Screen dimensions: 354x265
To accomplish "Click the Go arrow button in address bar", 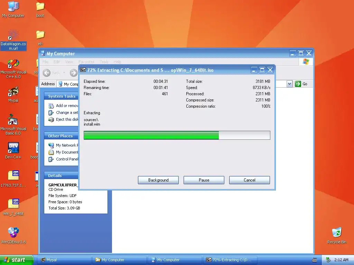I will 298,84.
